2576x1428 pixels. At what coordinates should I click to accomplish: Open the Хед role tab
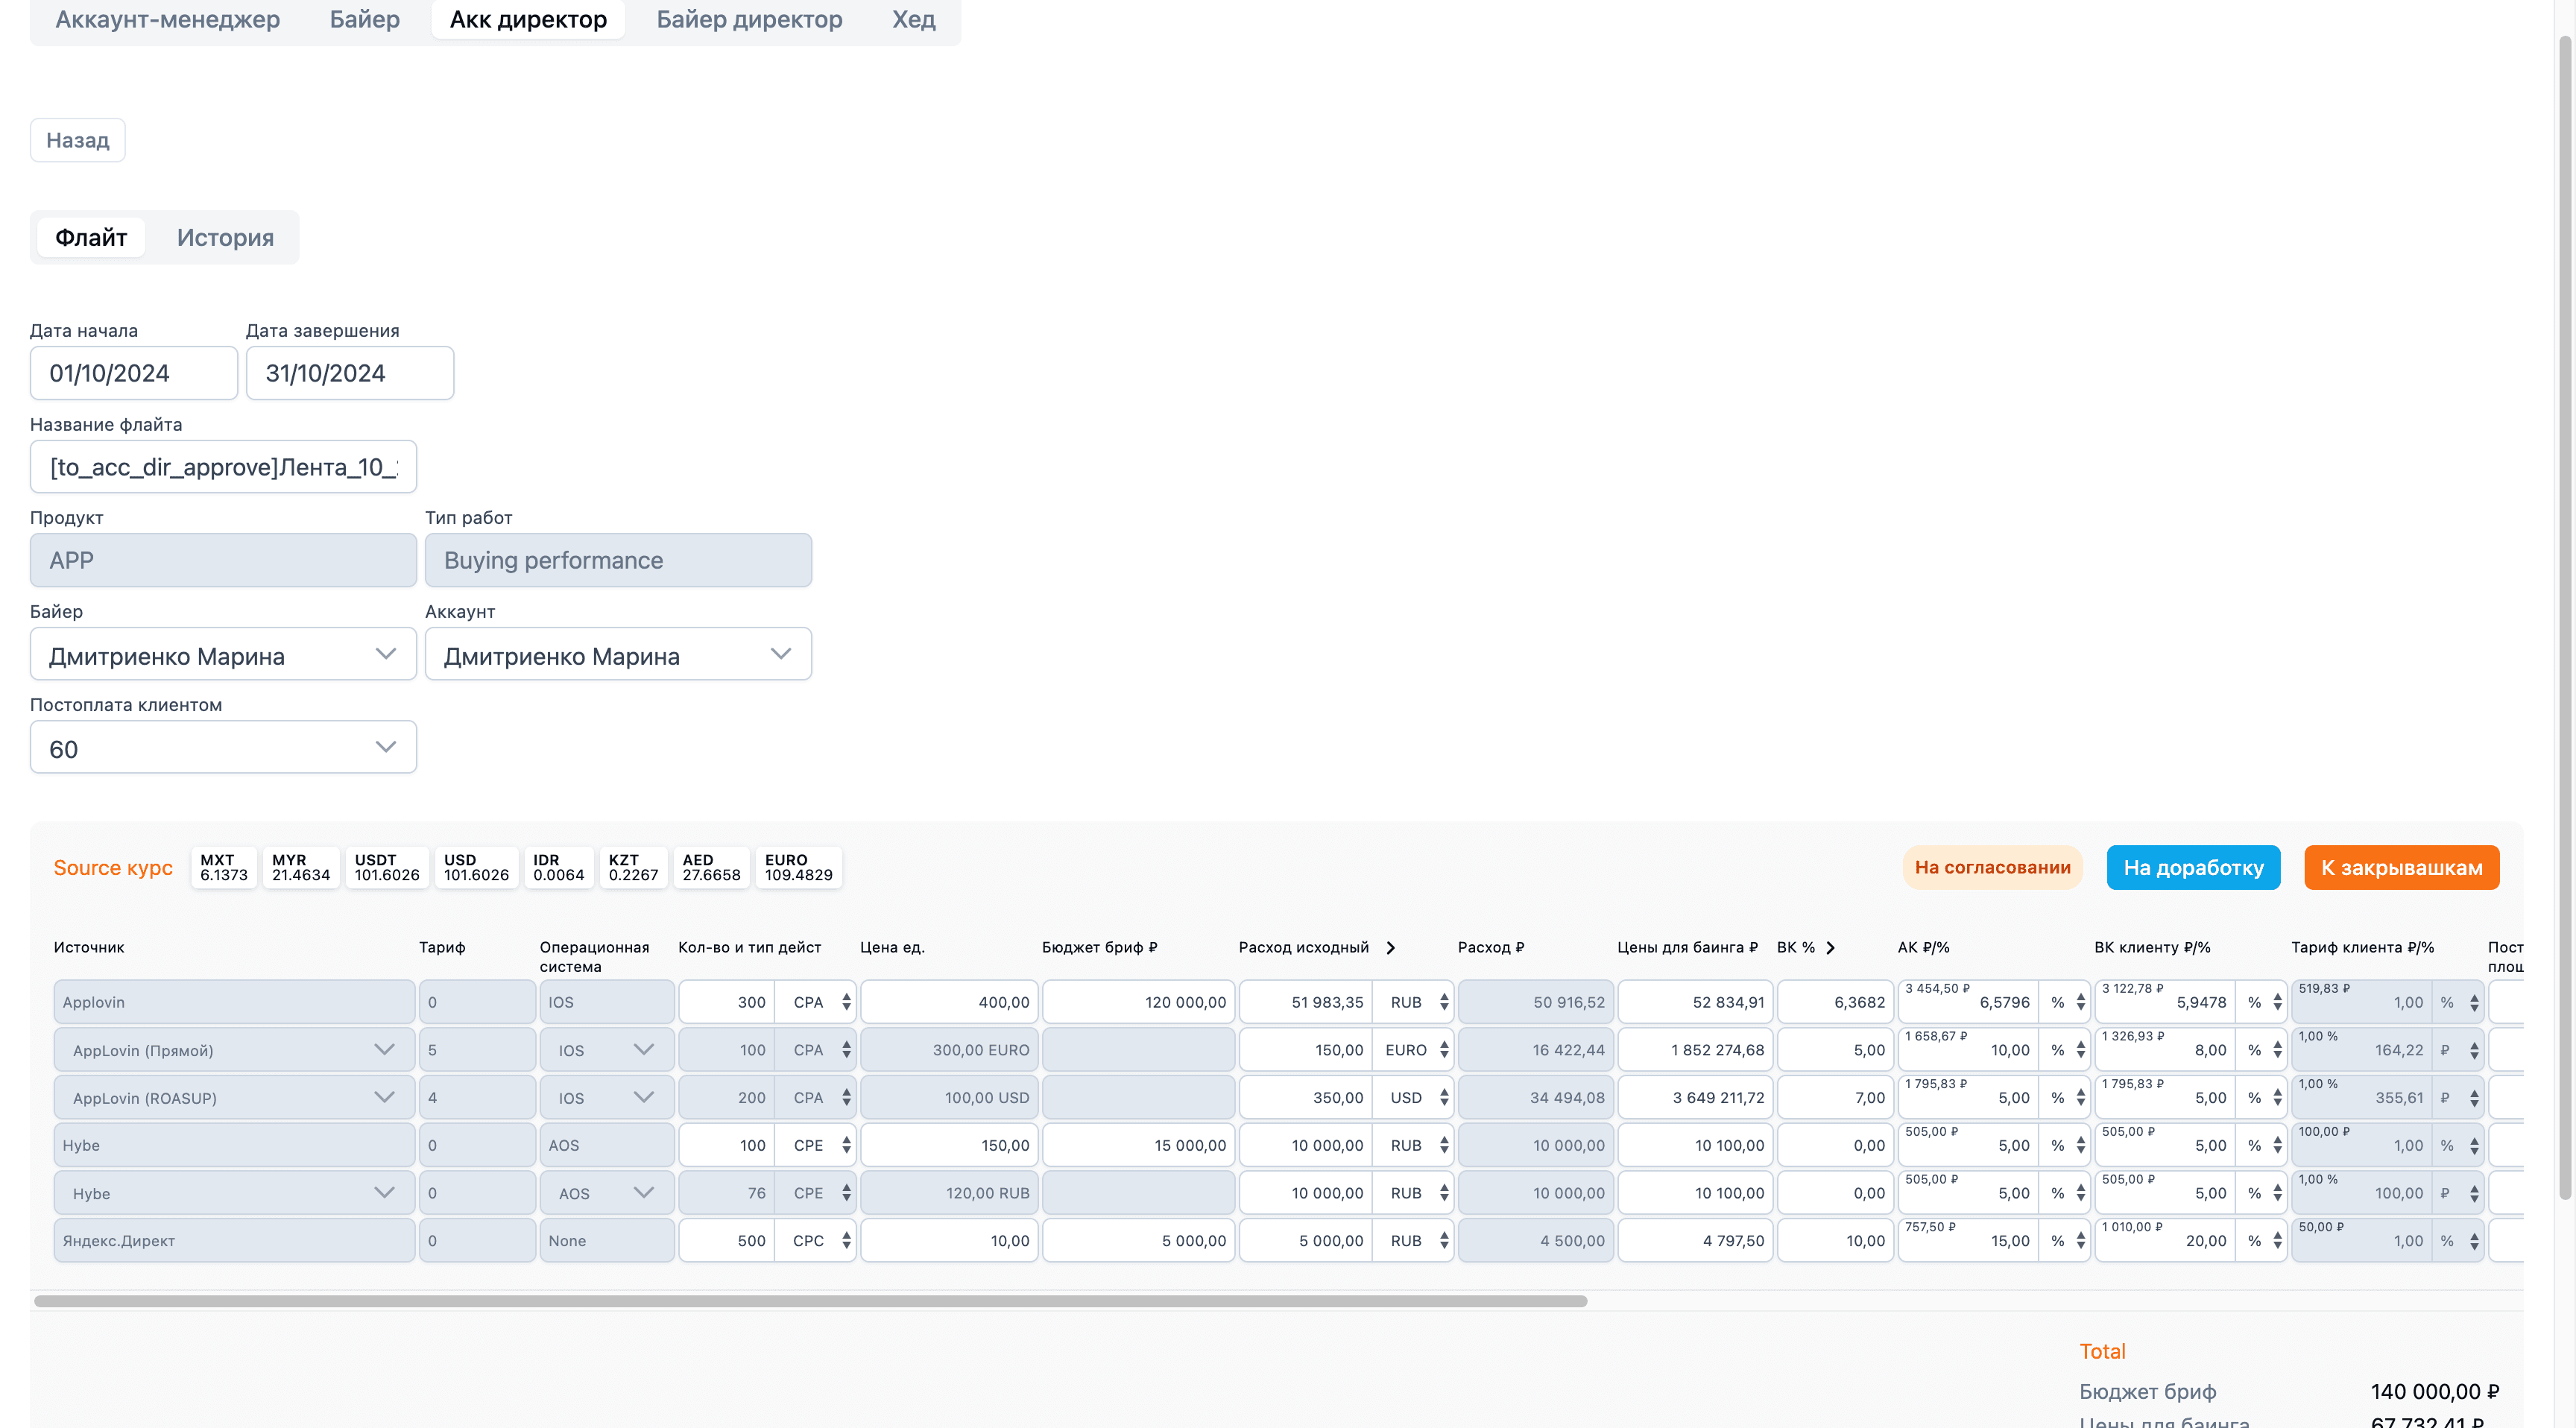coord(913,19)
